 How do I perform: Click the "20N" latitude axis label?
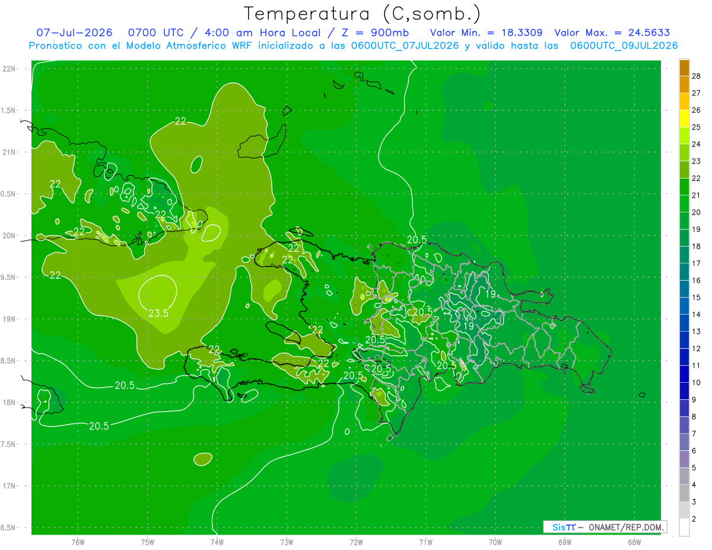pos(9,236)
